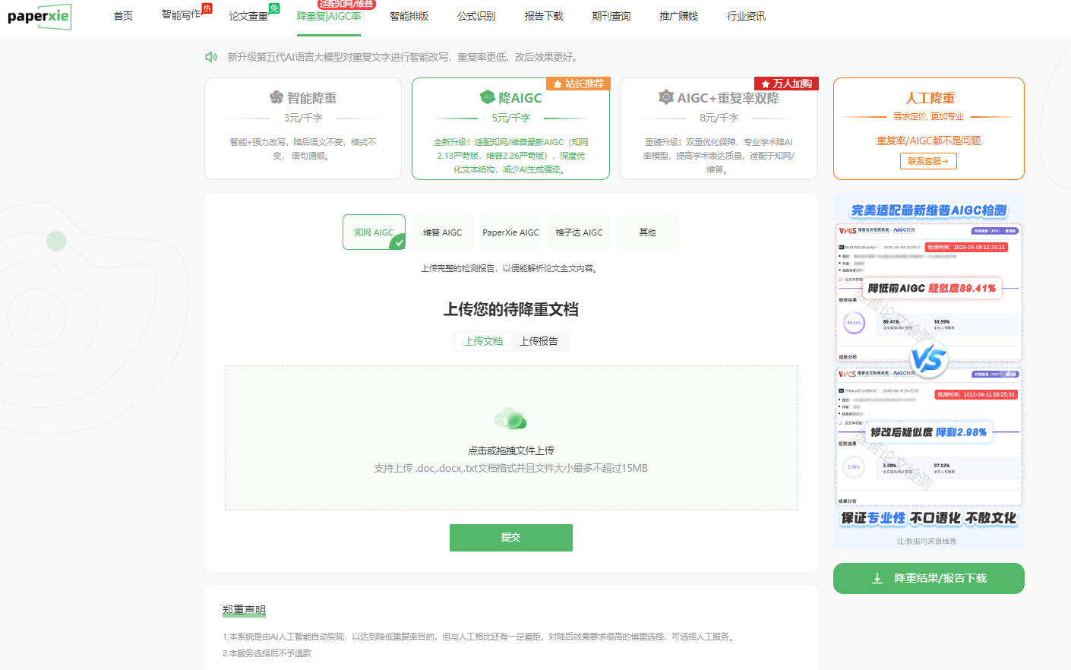Screen dimensions: 1071x670
Task: Click the paperxie logo
Action: click(39, 16)
